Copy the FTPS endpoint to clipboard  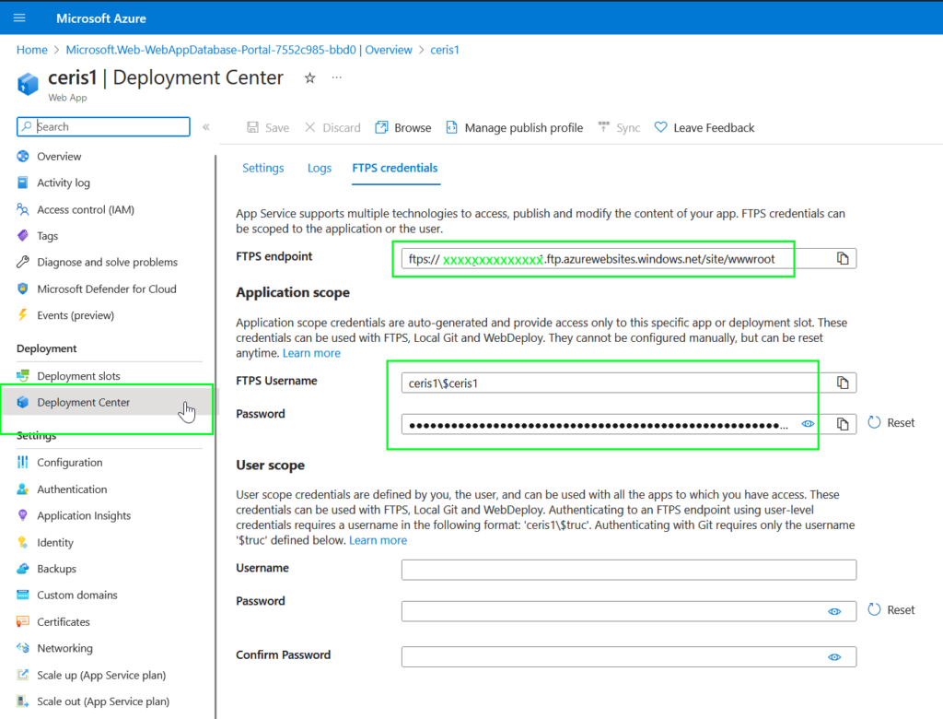(x=843, y=259)
